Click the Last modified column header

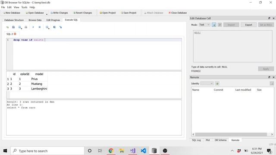point(243,90)
